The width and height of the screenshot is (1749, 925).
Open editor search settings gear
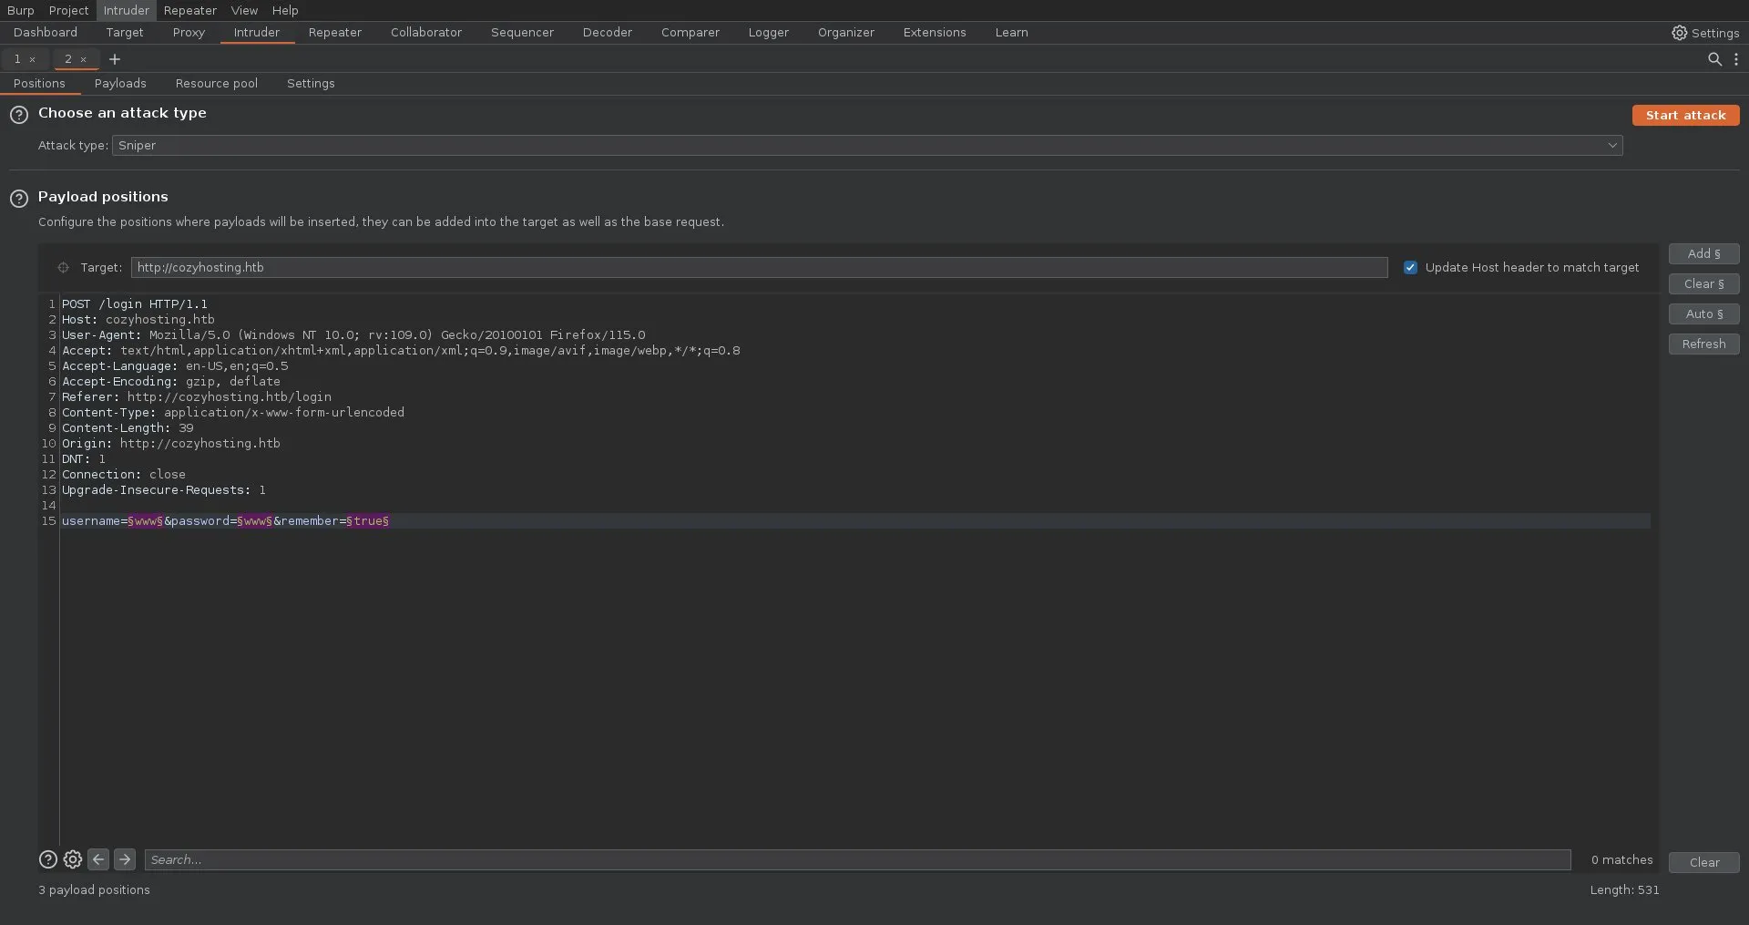(73, 859)
